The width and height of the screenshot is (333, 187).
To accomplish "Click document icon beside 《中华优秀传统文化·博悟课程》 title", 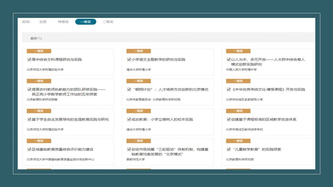I will 228,89.
